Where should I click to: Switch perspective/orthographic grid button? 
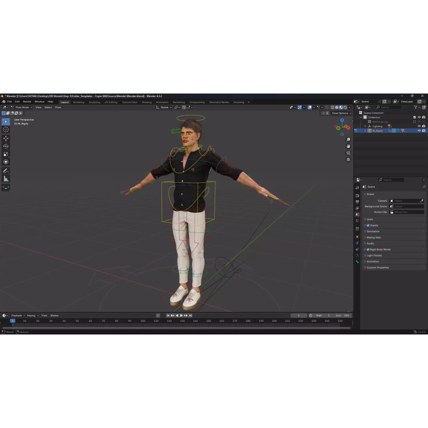[x=348, y=159]
